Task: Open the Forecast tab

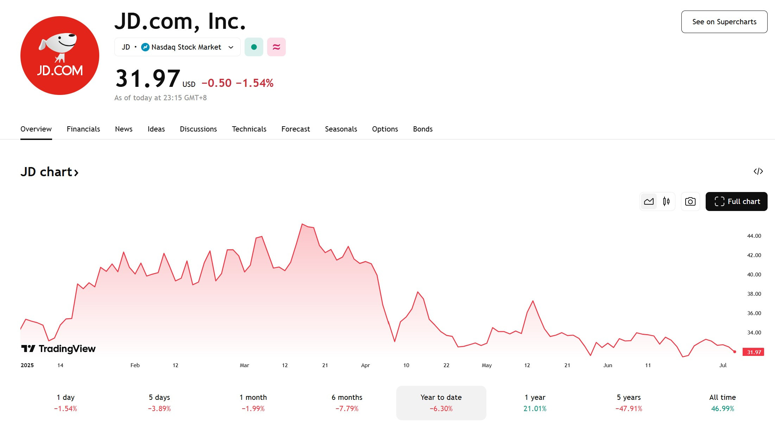Action: coord(296,129)
